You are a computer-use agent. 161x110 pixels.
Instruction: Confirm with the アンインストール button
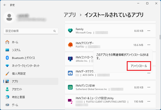click(x=139, y=66)
